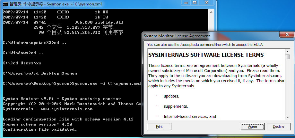
Task: Click the 'Sysmon schema version: 4.20' line
Action: (37, 124)
